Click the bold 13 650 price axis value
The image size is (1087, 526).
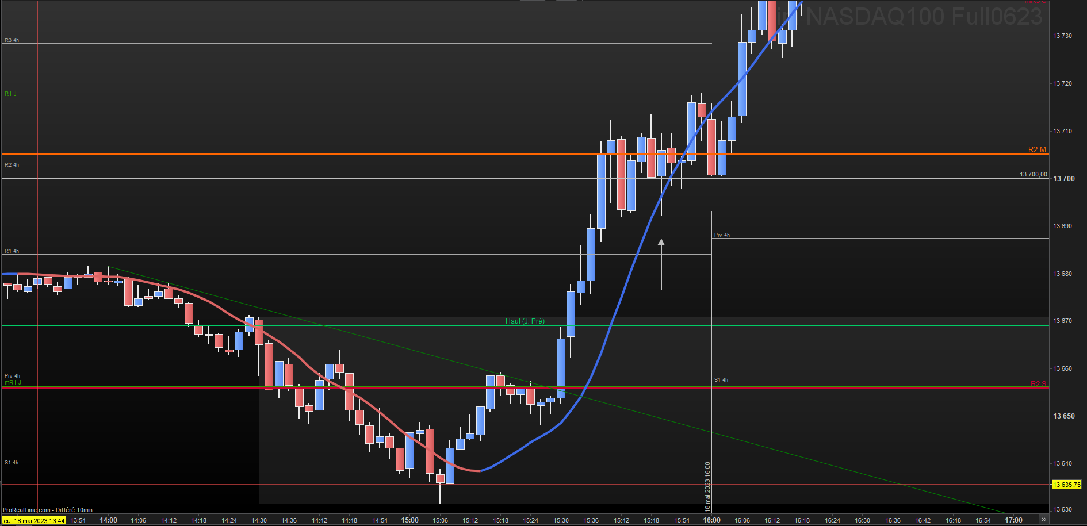point(1064,416)
